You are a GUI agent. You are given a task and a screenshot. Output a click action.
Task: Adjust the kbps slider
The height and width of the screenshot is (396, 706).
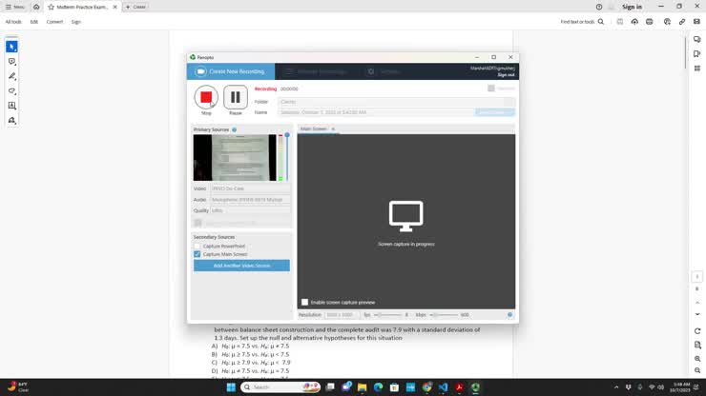tap(444, 315)
